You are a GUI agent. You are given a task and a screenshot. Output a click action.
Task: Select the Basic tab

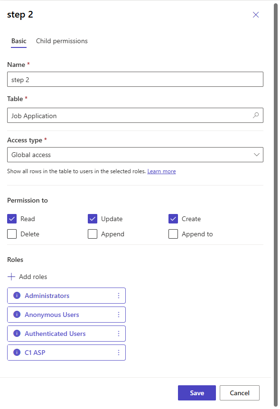(19, 41)
